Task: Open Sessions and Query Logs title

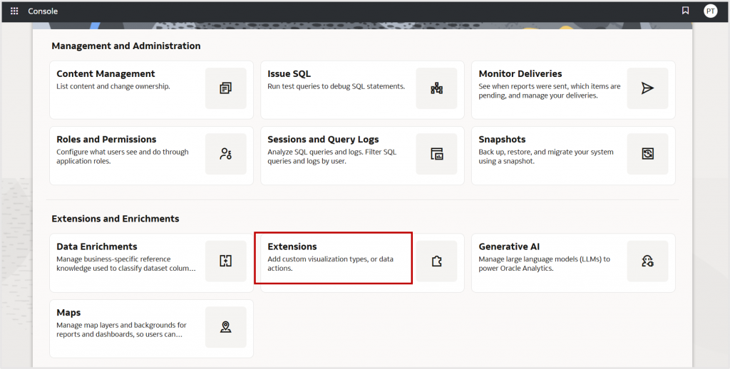Action: [x=323, y=139]
